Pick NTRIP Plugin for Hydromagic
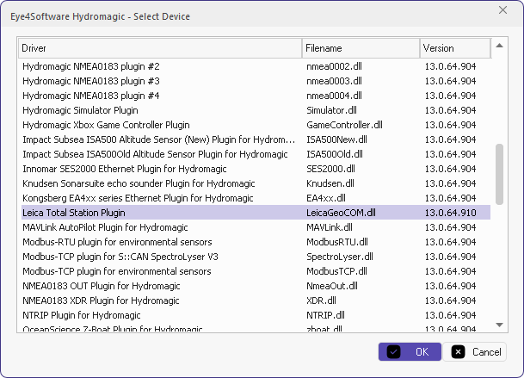Screen dimensions: 524x378 (256, 315)
